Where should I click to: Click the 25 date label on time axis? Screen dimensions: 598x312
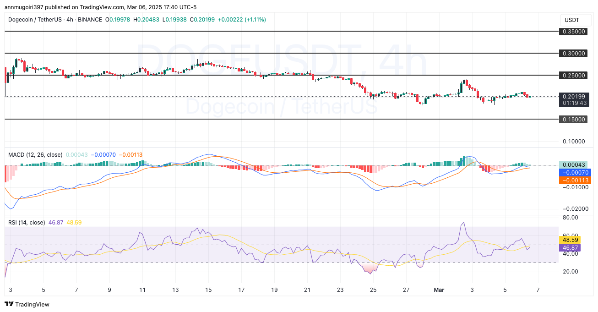[x=373, y=290]
